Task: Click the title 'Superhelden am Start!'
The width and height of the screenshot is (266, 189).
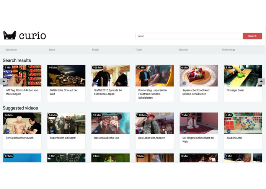Action: (63, 138)
